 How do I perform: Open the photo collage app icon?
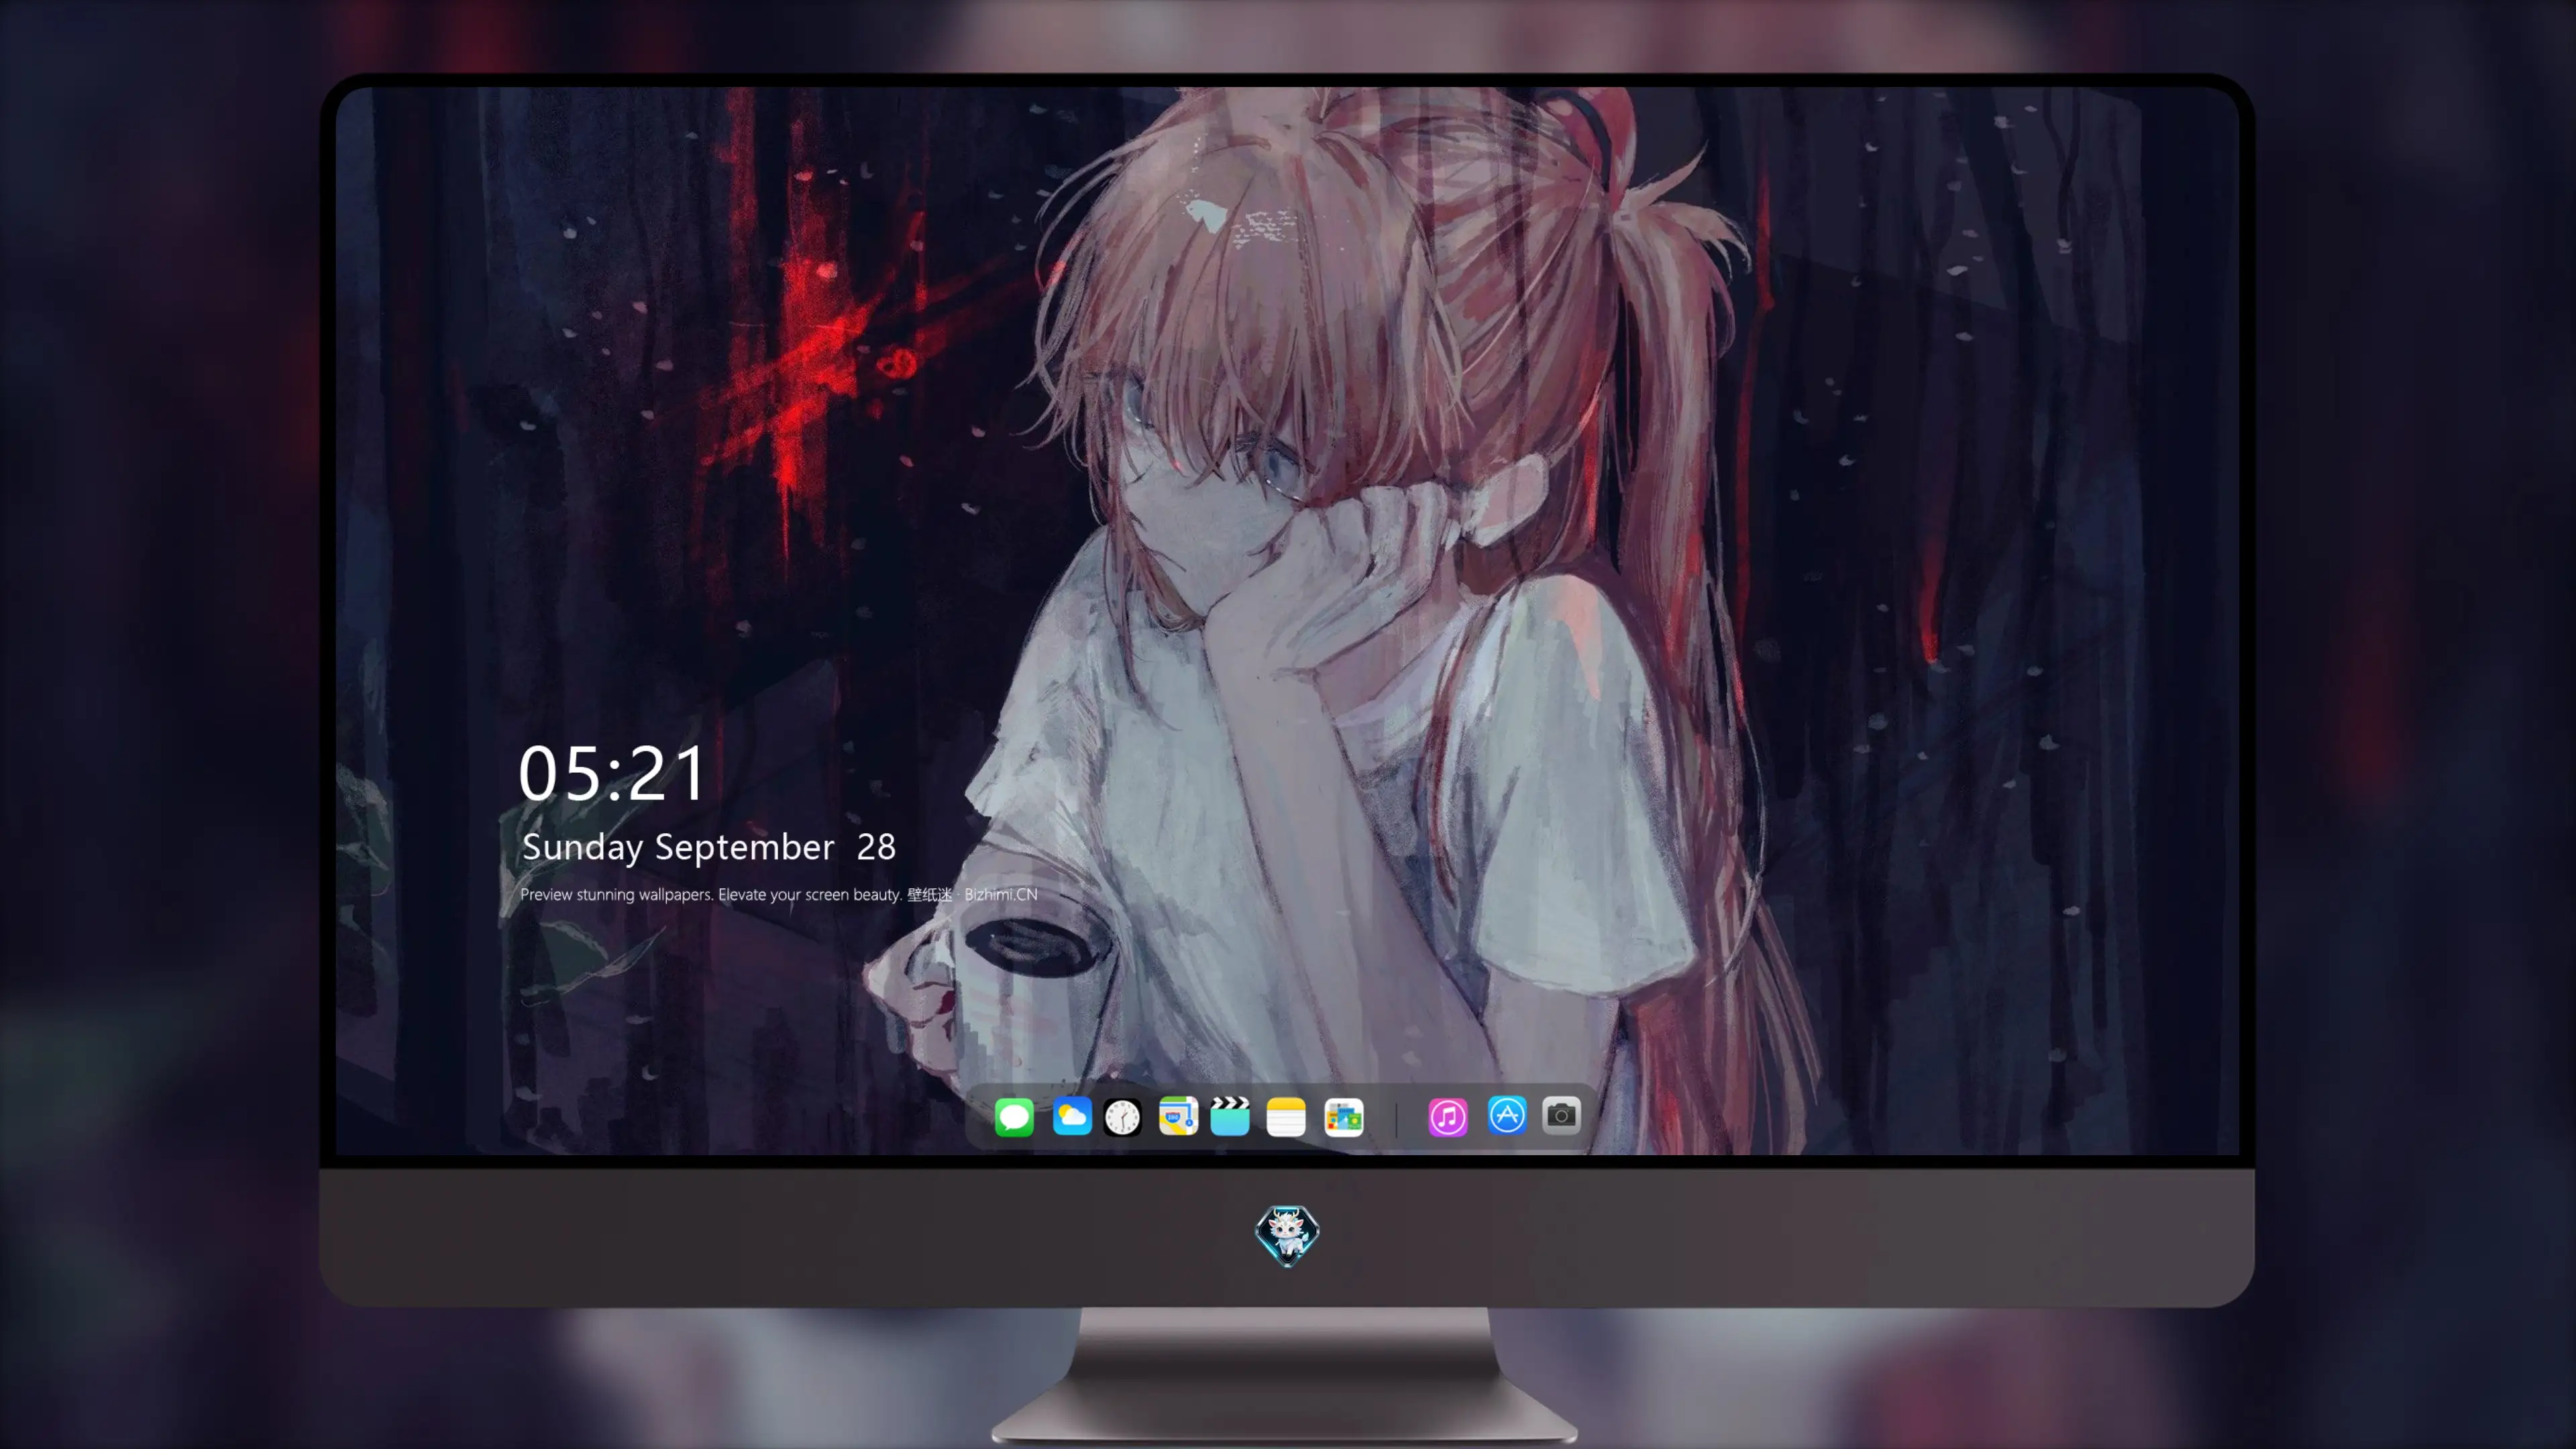[1344, 1117]
